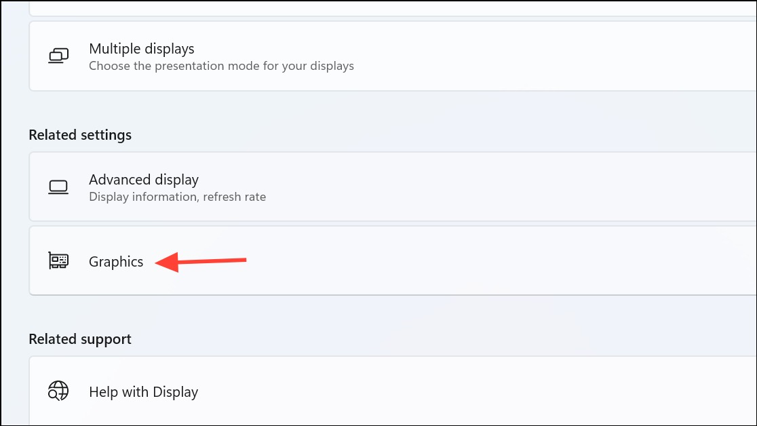Open the Graphics label text
The image size is (757, 426).
pyautogui.click(x=116, y=261)
